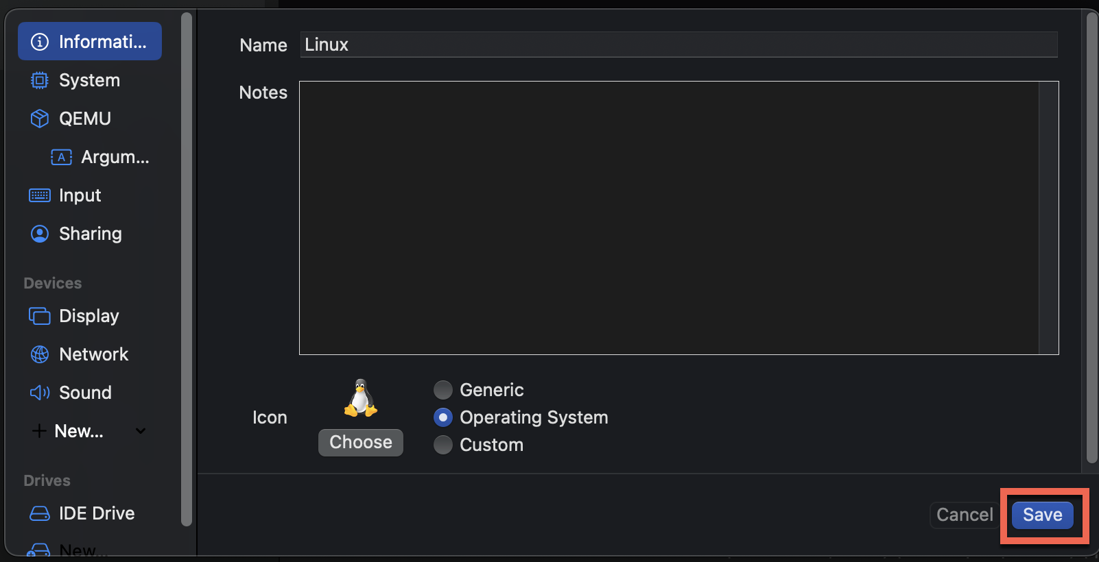This screenshot has height=562, width=1099.
Task: Click the Input keyboard icon
Action: (x=40, y=195)
